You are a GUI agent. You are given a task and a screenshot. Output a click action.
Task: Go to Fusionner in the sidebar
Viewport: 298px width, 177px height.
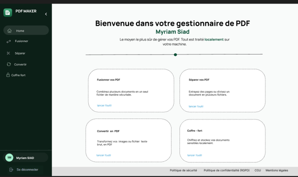(x=22, y=41)
